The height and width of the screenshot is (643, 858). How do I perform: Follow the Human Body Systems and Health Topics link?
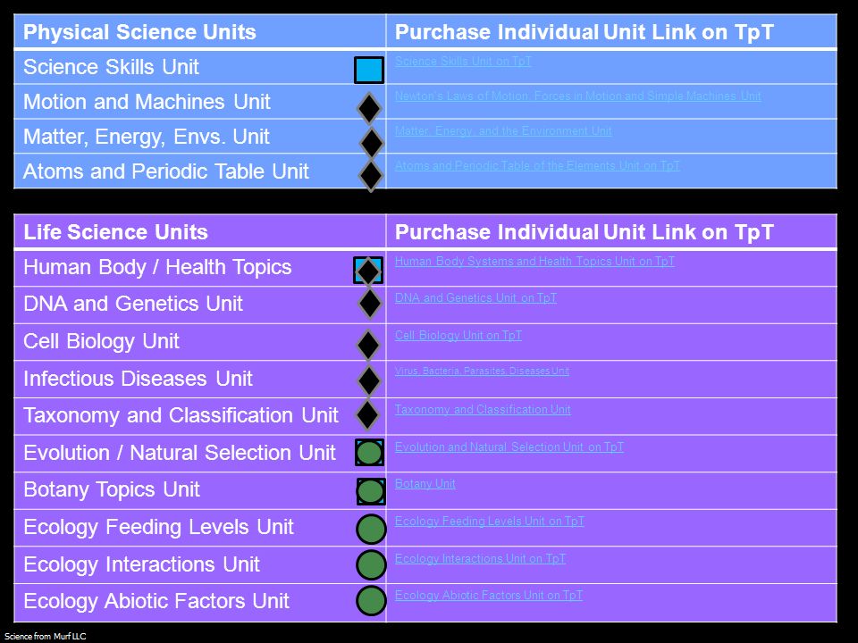point(534,262)
